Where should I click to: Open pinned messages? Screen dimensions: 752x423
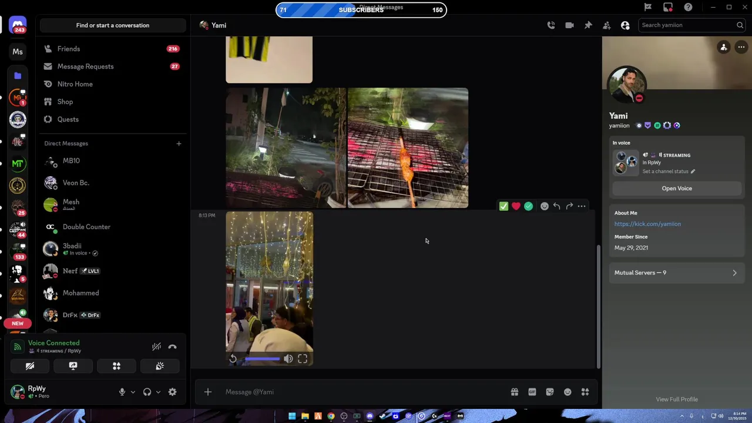(x=588, y=25)
